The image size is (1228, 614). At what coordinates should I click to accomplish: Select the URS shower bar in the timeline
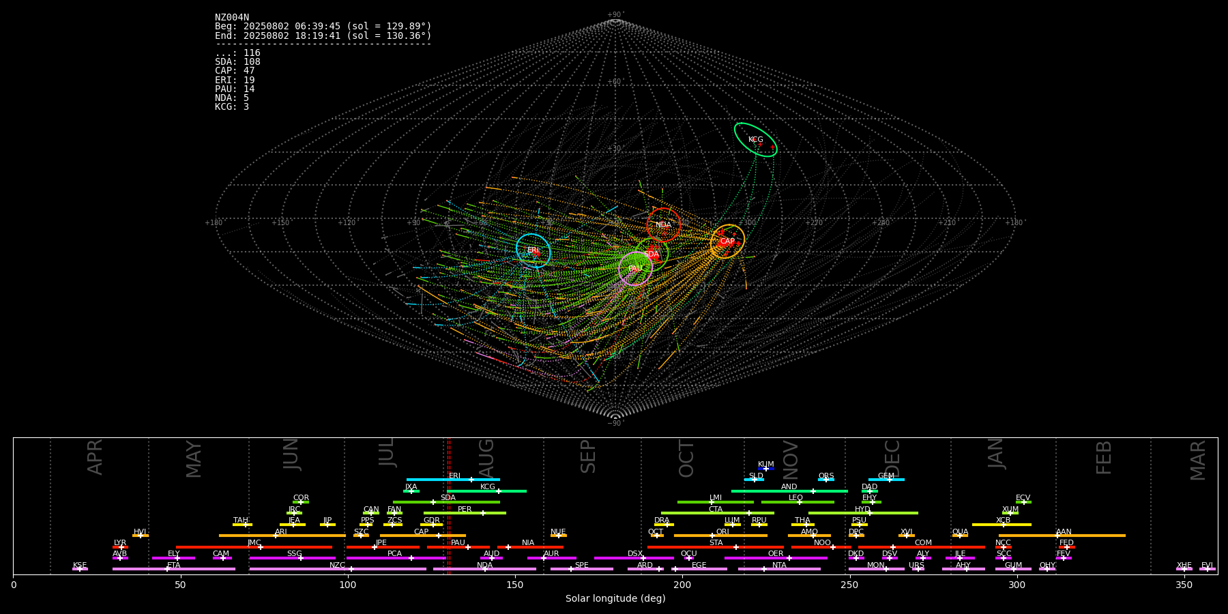(917, 569)
